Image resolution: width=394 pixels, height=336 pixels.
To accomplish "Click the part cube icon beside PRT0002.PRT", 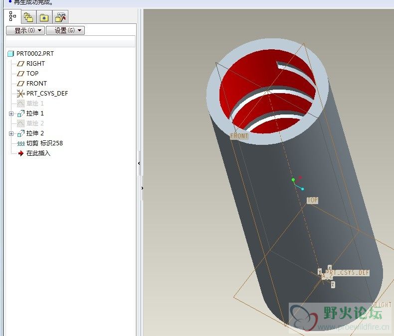I will [11, 54].
